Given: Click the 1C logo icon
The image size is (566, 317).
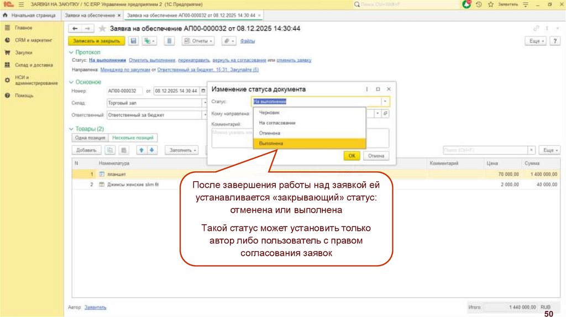Looking at the screenshot, I should (x=8, y=4).
